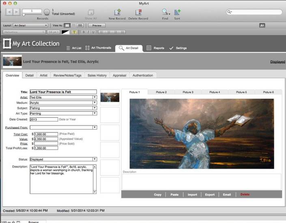Expand the Art Type dropdown arrow

pyautogui.click(x=95, y=113)
